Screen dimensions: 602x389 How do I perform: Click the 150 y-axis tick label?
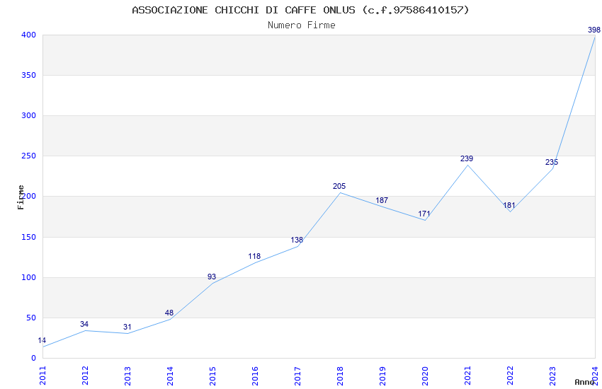[x=29, y=237]
